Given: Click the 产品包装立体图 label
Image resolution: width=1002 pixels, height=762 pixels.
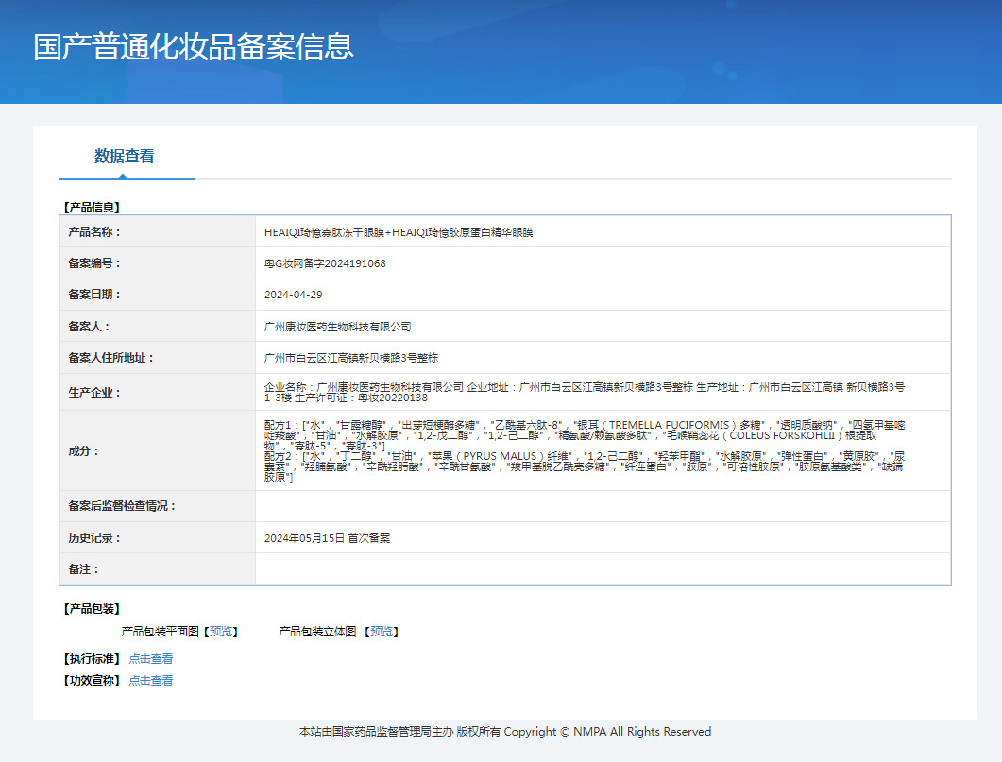Looking at the screenshot, I should 317,631.
